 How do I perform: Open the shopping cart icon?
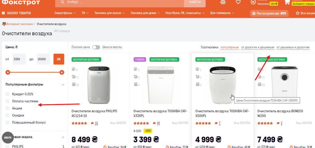click(287, 2)
